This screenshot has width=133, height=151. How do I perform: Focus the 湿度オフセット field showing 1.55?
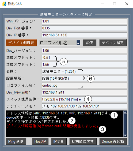(84, 64)
